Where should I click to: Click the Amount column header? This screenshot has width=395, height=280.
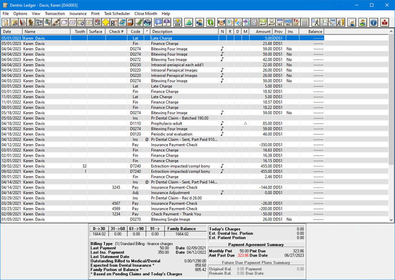(260, 31)
